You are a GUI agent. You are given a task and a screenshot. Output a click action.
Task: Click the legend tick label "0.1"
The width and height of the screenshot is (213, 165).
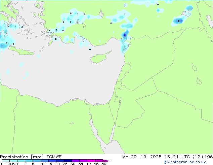(4, 164)
